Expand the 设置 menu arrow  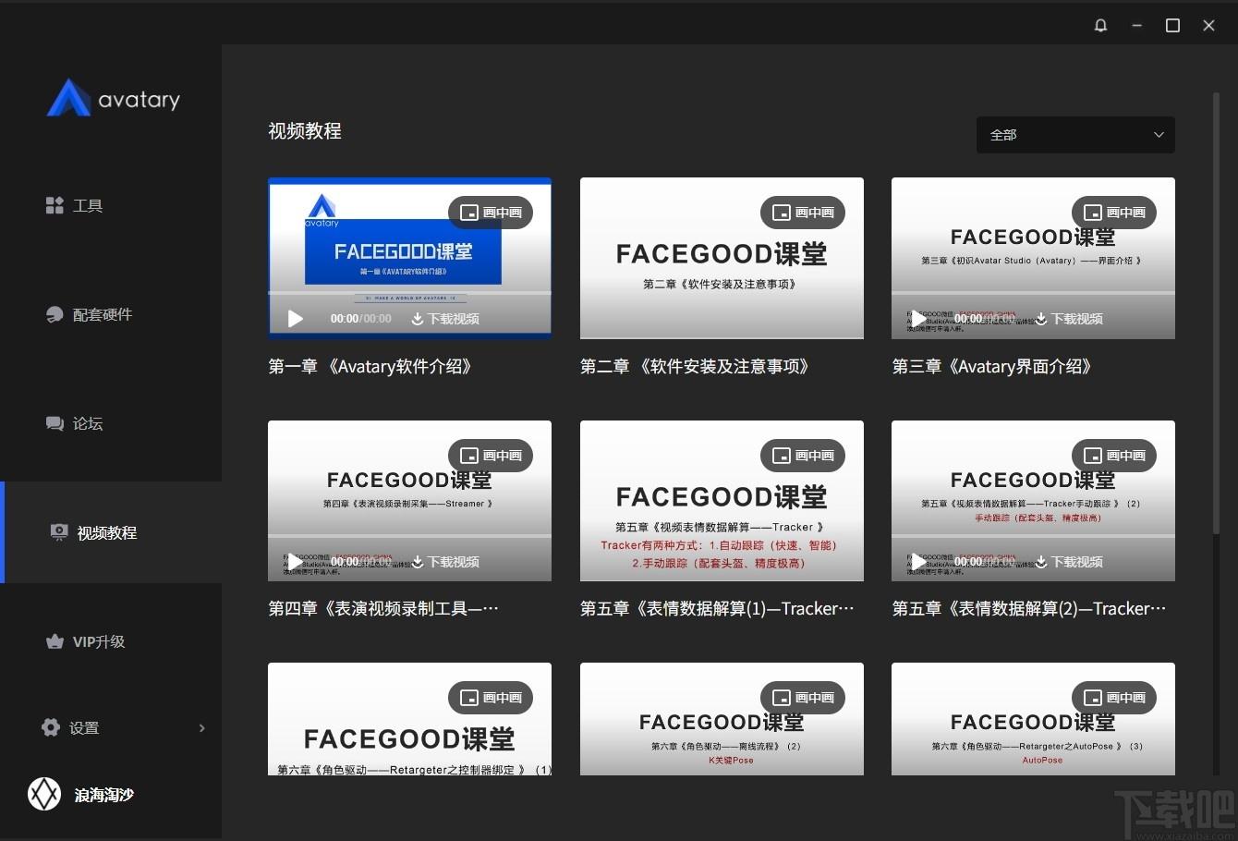201,728
